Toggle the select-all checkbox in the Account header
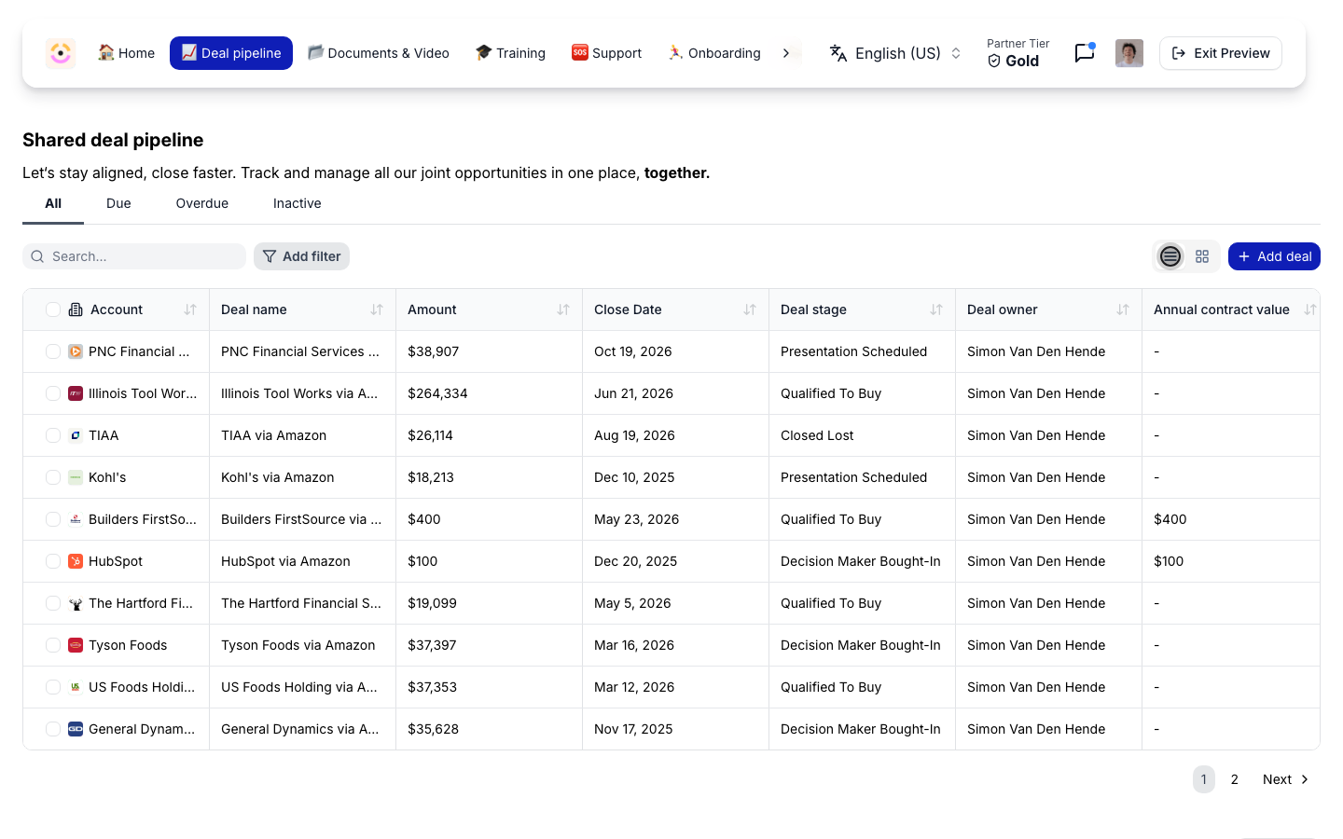Image resolution: width=1343 pixels, height=839 pixels. 53,309
